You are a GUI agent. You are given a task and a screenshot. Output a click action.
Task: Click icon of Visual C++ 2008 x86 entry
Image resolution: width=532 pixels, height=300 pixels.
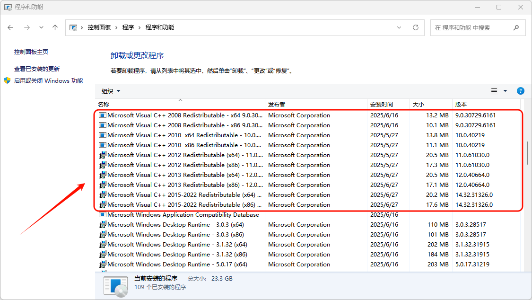(103, 125)
